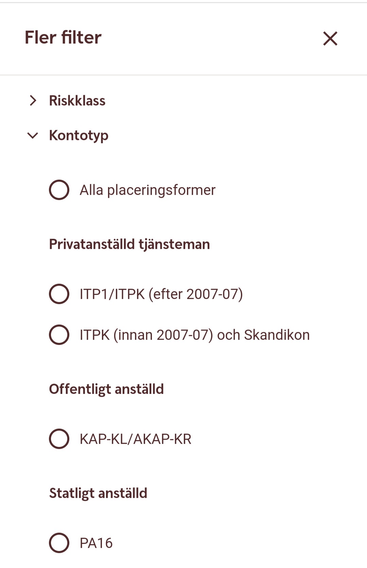Click the Kontotyp section label

78,135
